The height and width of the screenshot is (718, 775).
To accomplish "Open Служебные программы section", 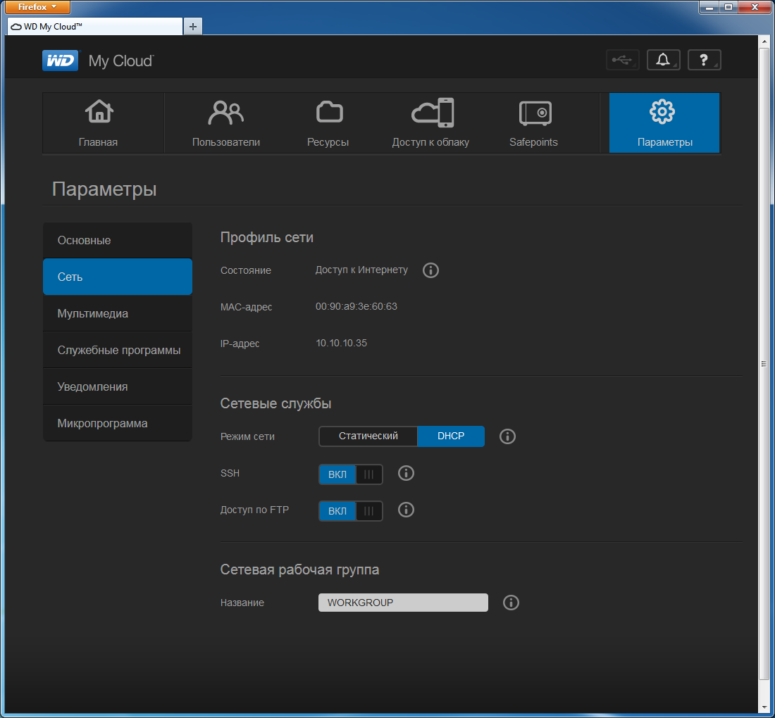I will [118, 350].
